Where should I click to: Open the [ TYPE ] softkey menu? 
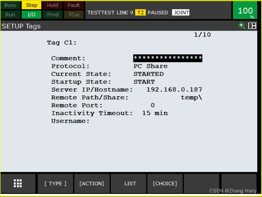(56, 184)
